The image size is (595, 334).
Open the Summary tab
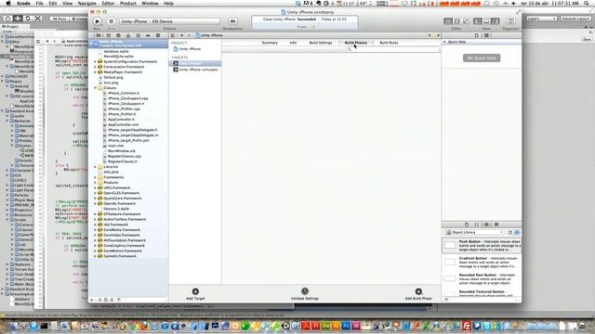[x=270, y=43]
